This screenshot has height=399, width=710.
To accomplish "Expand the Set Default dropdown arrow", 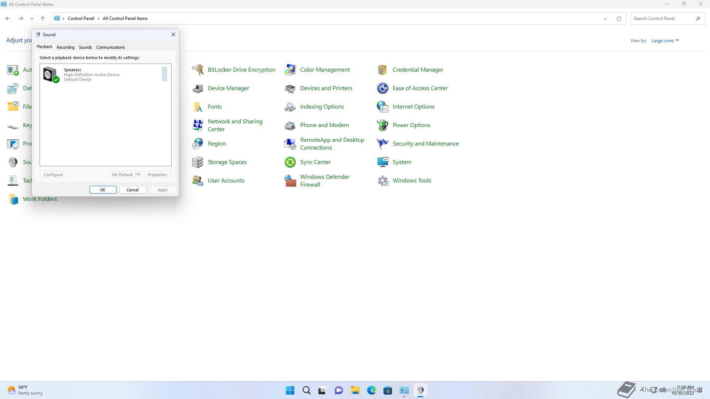I will 138,175.
